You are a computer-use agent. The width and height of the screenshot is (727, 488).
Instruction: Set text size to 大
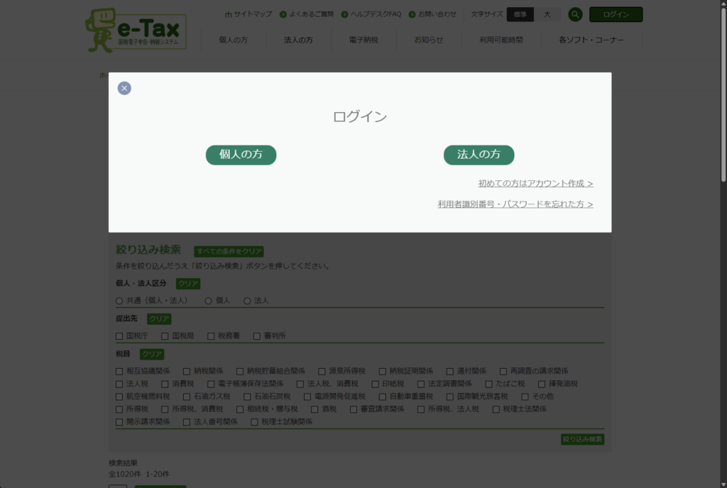pyautogui.click(x=547, y=14)
